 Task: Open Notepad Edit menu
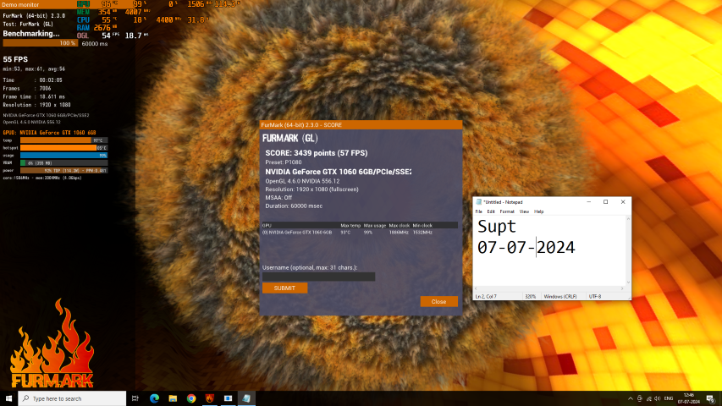(491, 211)
